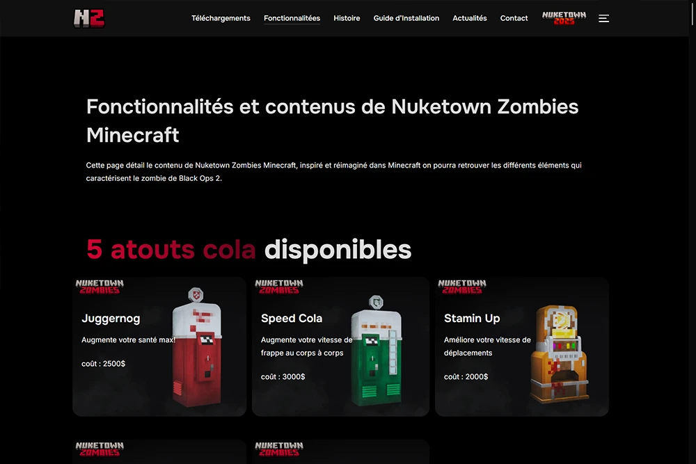Viewport: 696px width, 464px height.
Task: Open the Téléchargements nav link
Action: point(221,18)
